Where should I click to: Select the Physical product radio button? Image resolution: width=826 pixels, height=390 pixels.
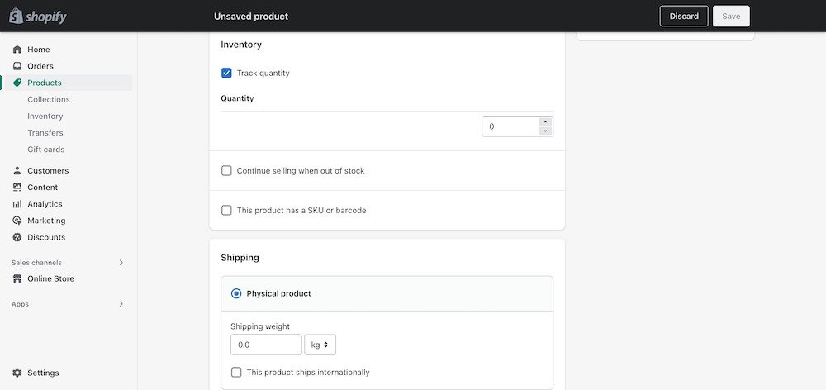coord(236,293)
